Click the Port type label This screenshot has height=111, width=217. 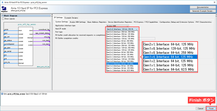click(59, 32)
